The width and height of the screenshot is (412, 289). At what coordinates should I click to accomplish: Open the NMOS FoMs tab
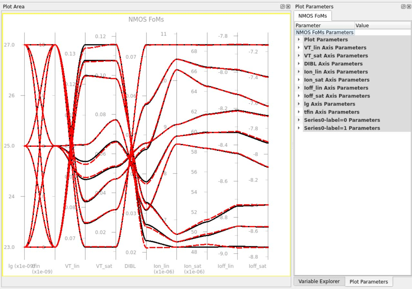(x=312, y=16)
